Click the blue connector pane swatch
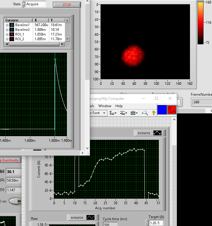Viewport: 212px width, 226px height. click(x=162, y=110)
